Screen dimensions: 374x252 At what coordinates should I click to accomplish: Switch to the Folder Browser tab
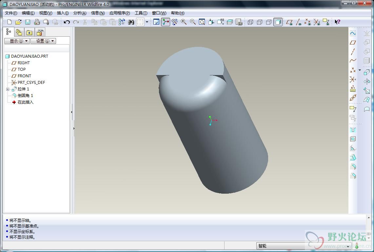19,32
